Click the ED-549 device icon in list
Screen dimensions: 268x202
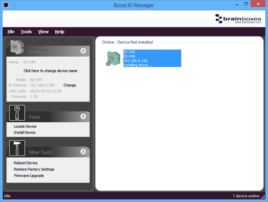114,58
